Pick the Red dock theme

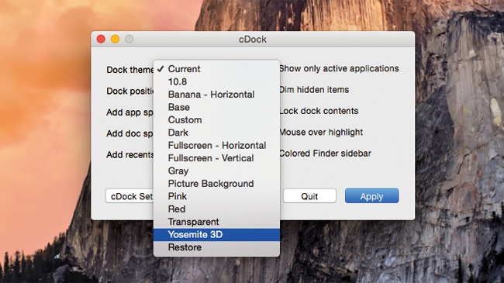pyautogui.click(x=216, y=209)
